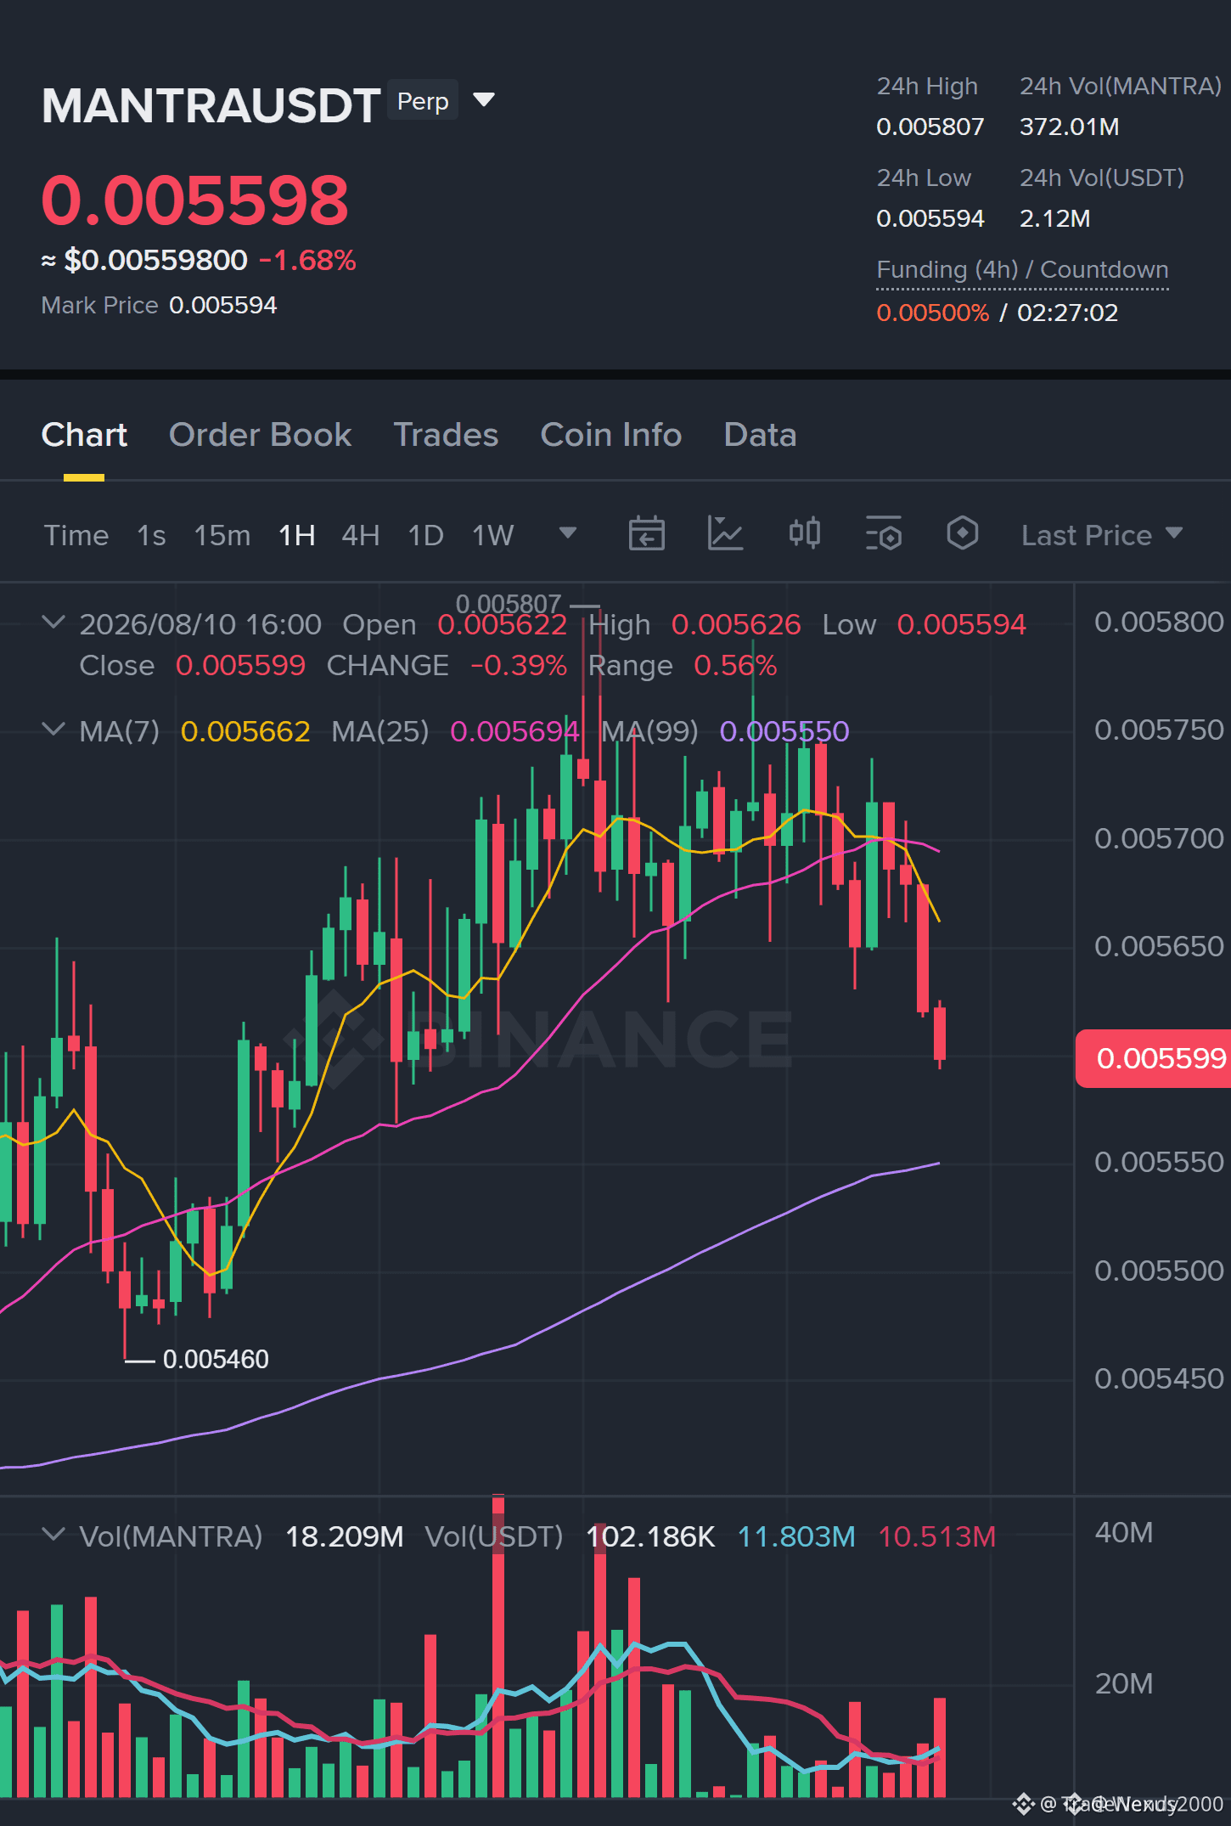Collapse the candle OHLC info row chevron
The image size is (1231, 1826).
(53, 623)
